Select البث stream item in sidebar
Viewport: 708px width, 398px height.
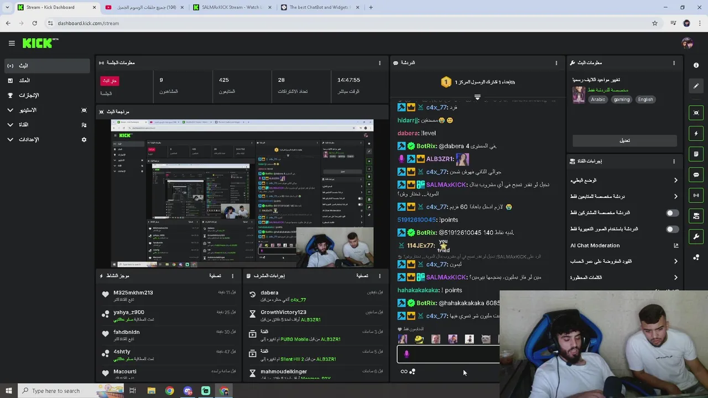[x=46, y=66]
